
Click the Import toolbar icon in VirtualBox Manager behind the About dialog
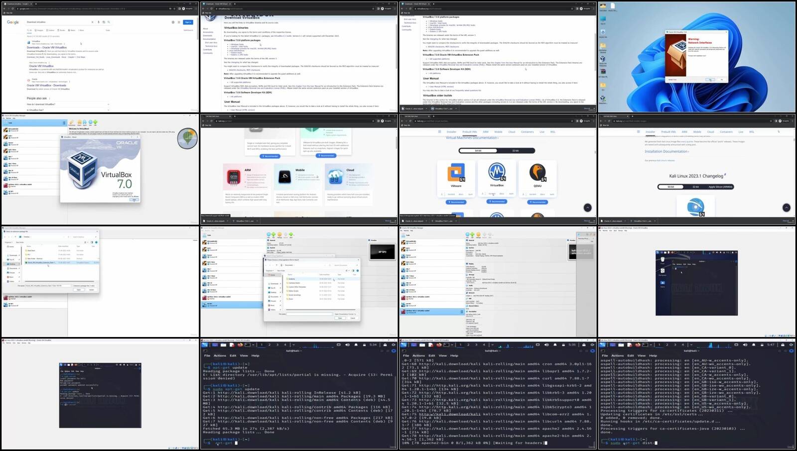(79, 122)
